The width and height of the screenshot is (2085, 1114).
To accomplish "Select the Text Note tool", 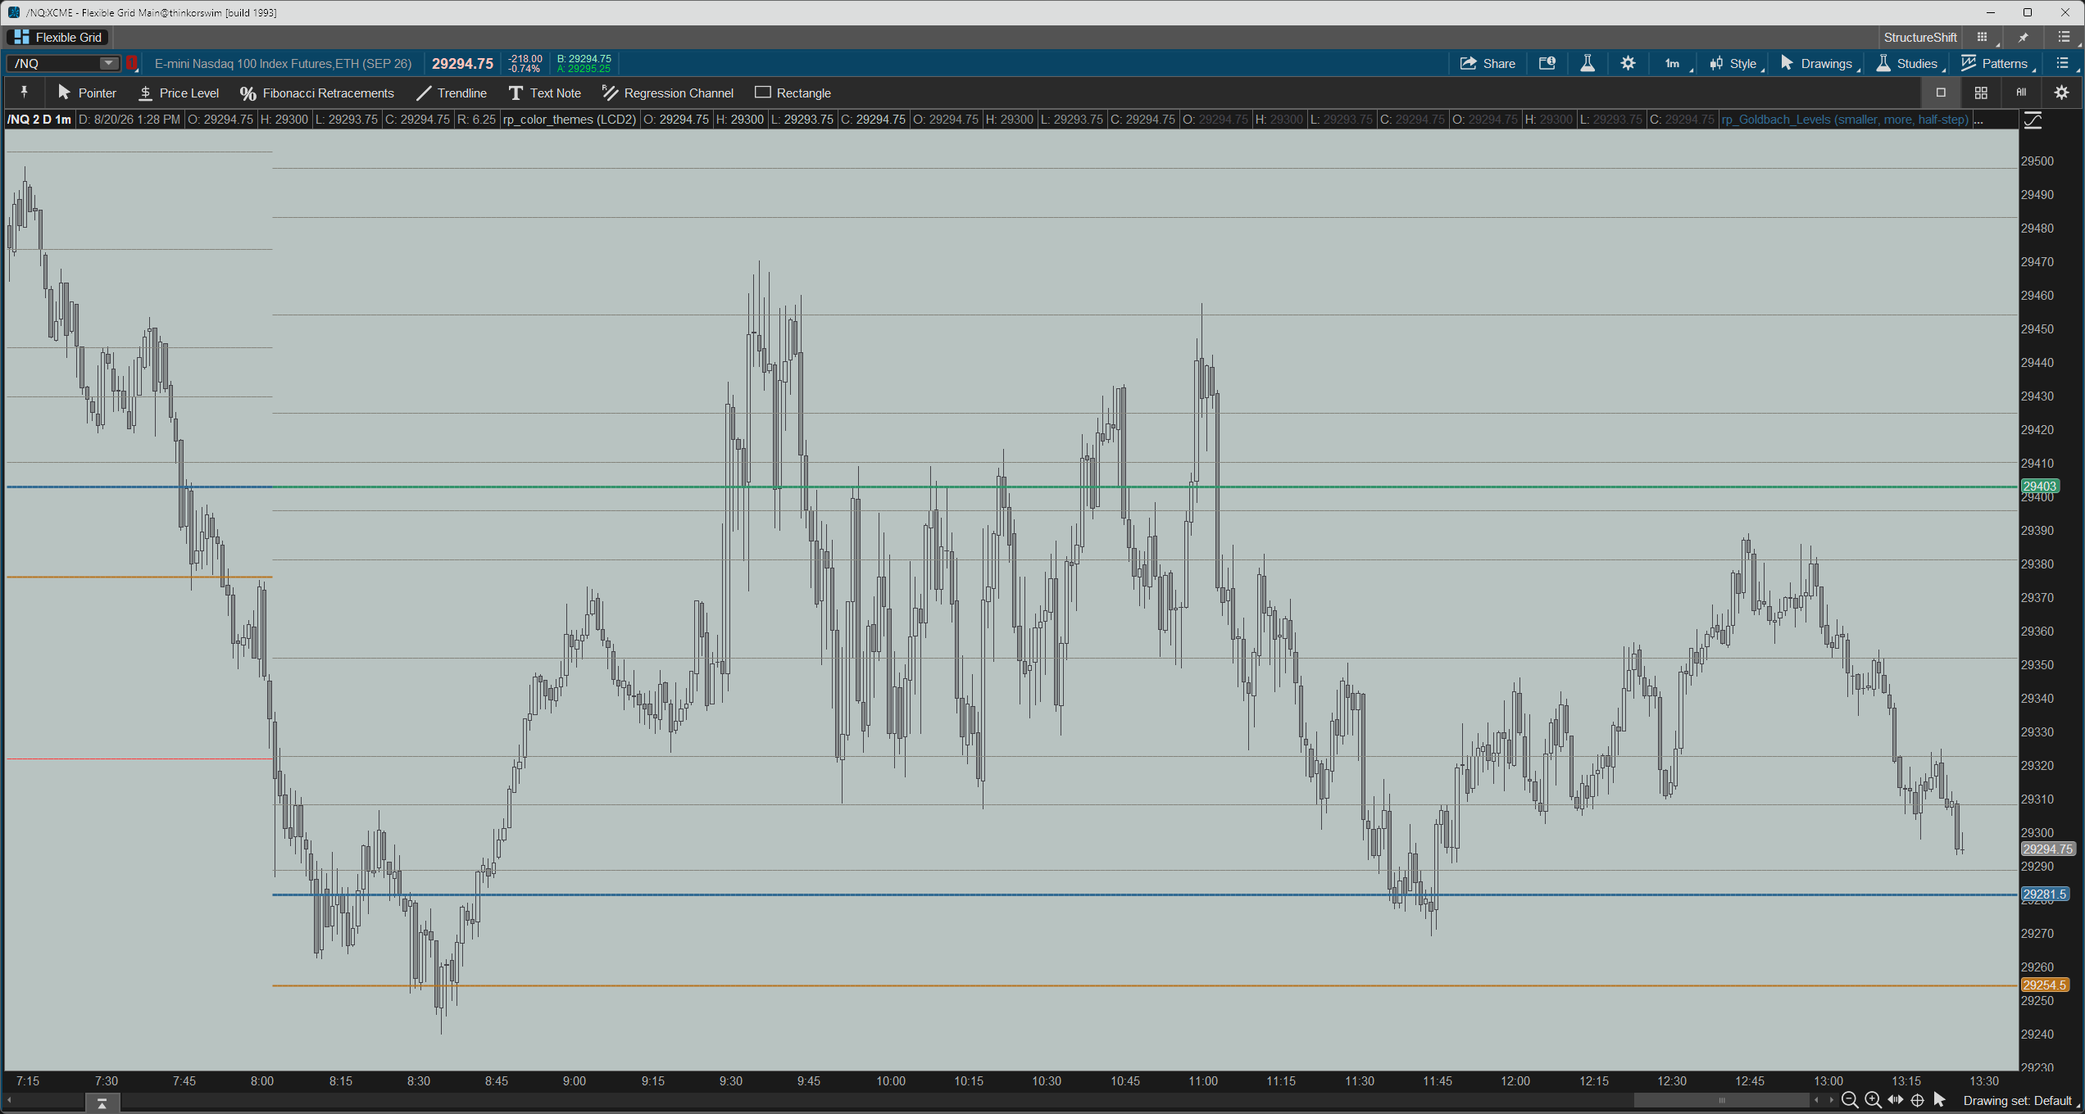I will (545, 93).
